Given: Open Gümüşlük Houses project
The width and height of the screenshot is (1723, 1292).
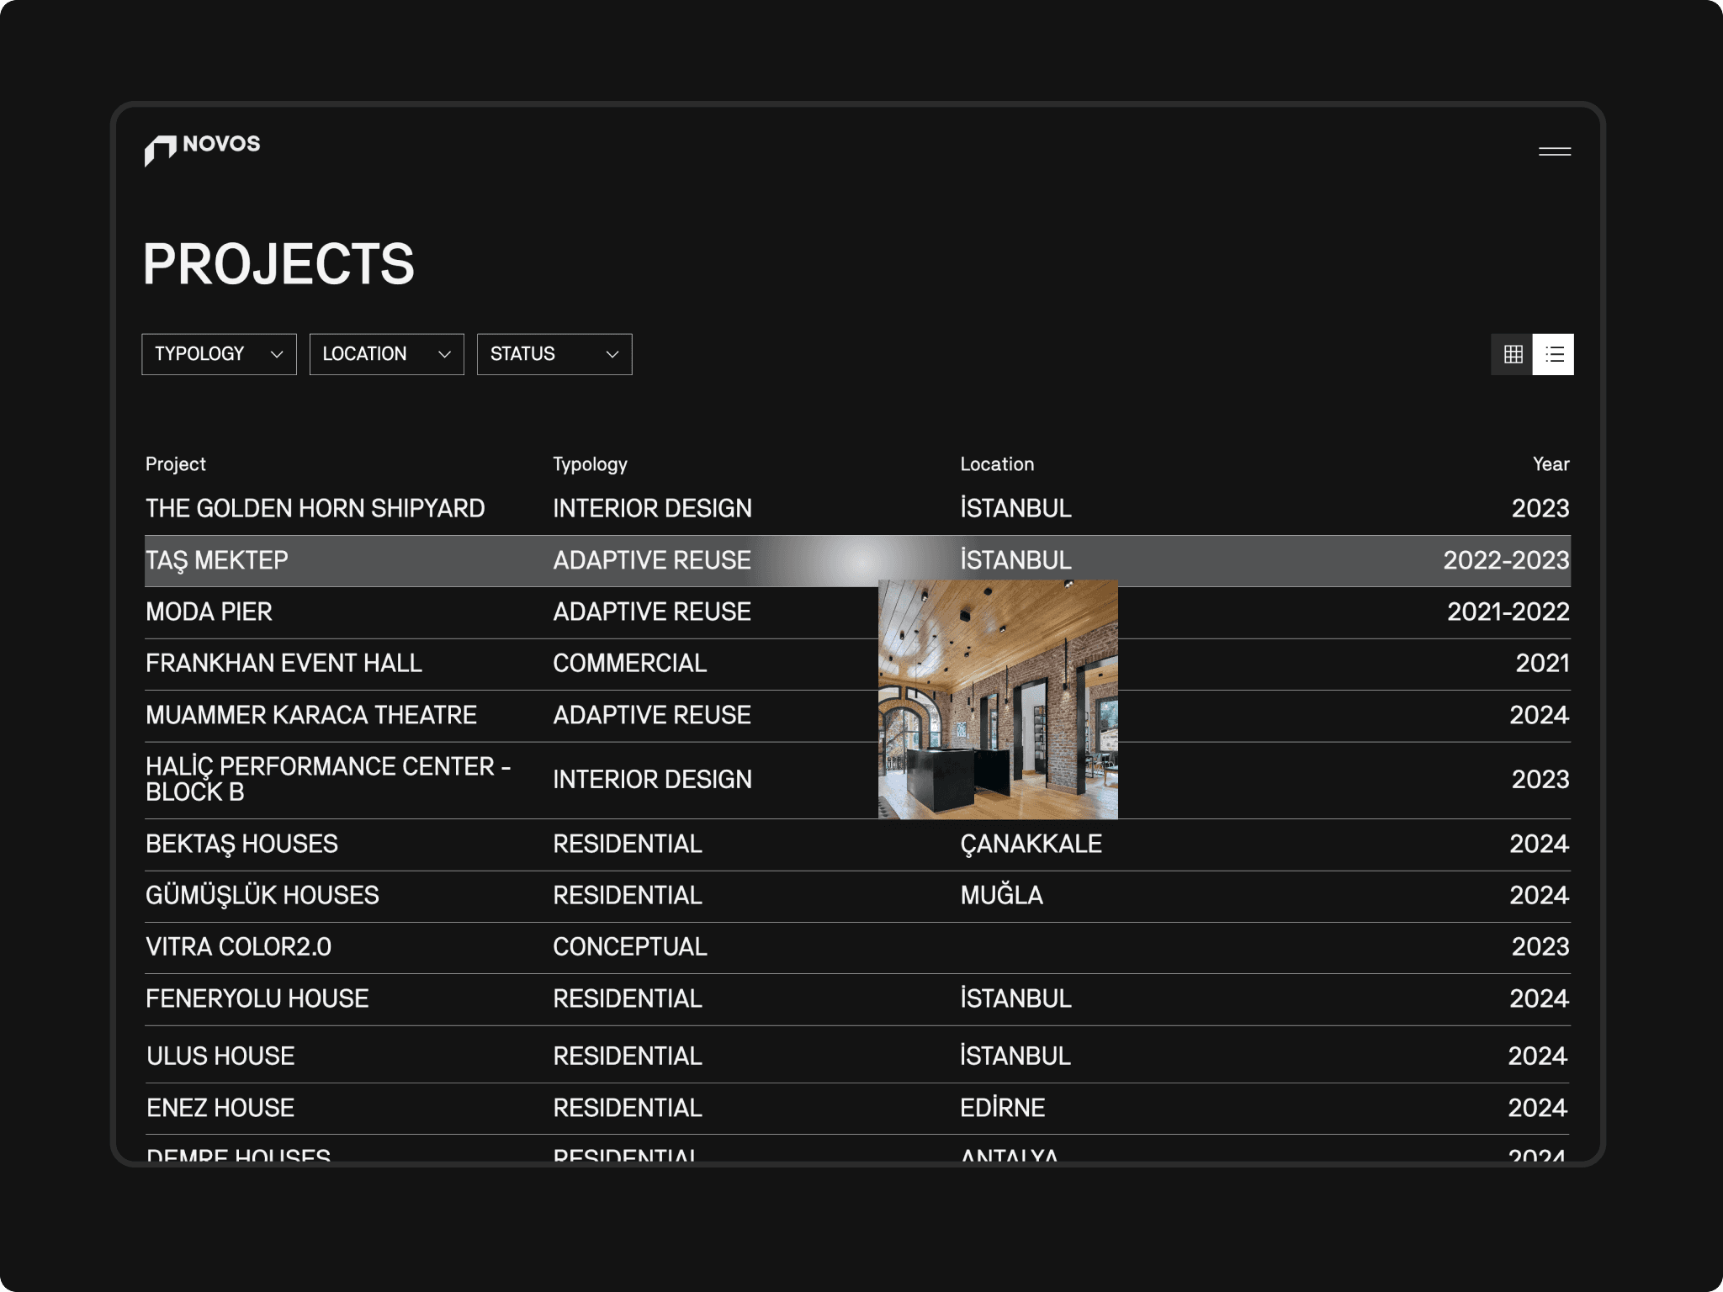Looking at the screenshot, I should click(262, 895).
